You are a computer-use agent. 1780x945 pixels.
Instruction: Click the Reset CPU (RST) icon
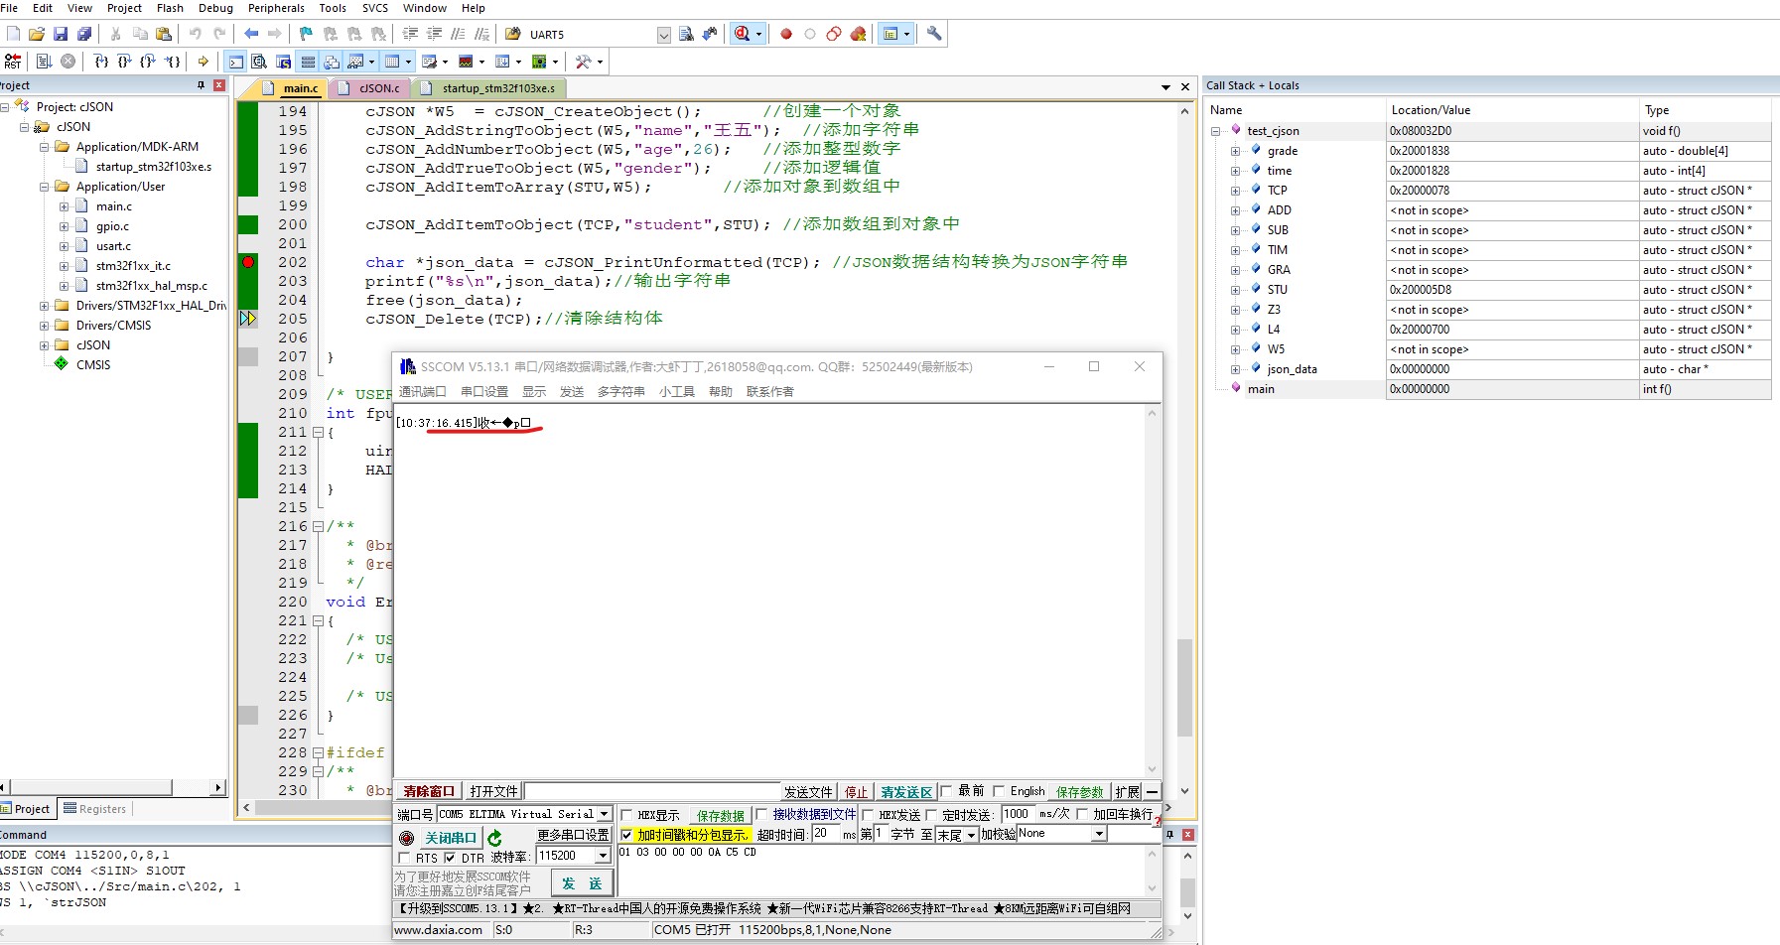[x=13, y=61]
